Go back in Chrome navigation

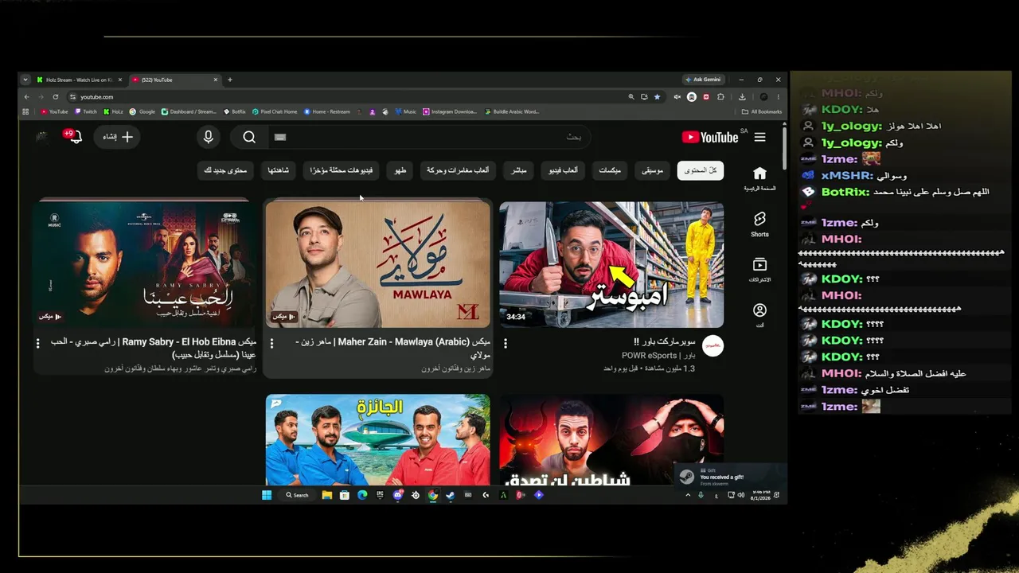tap(27, 97)
